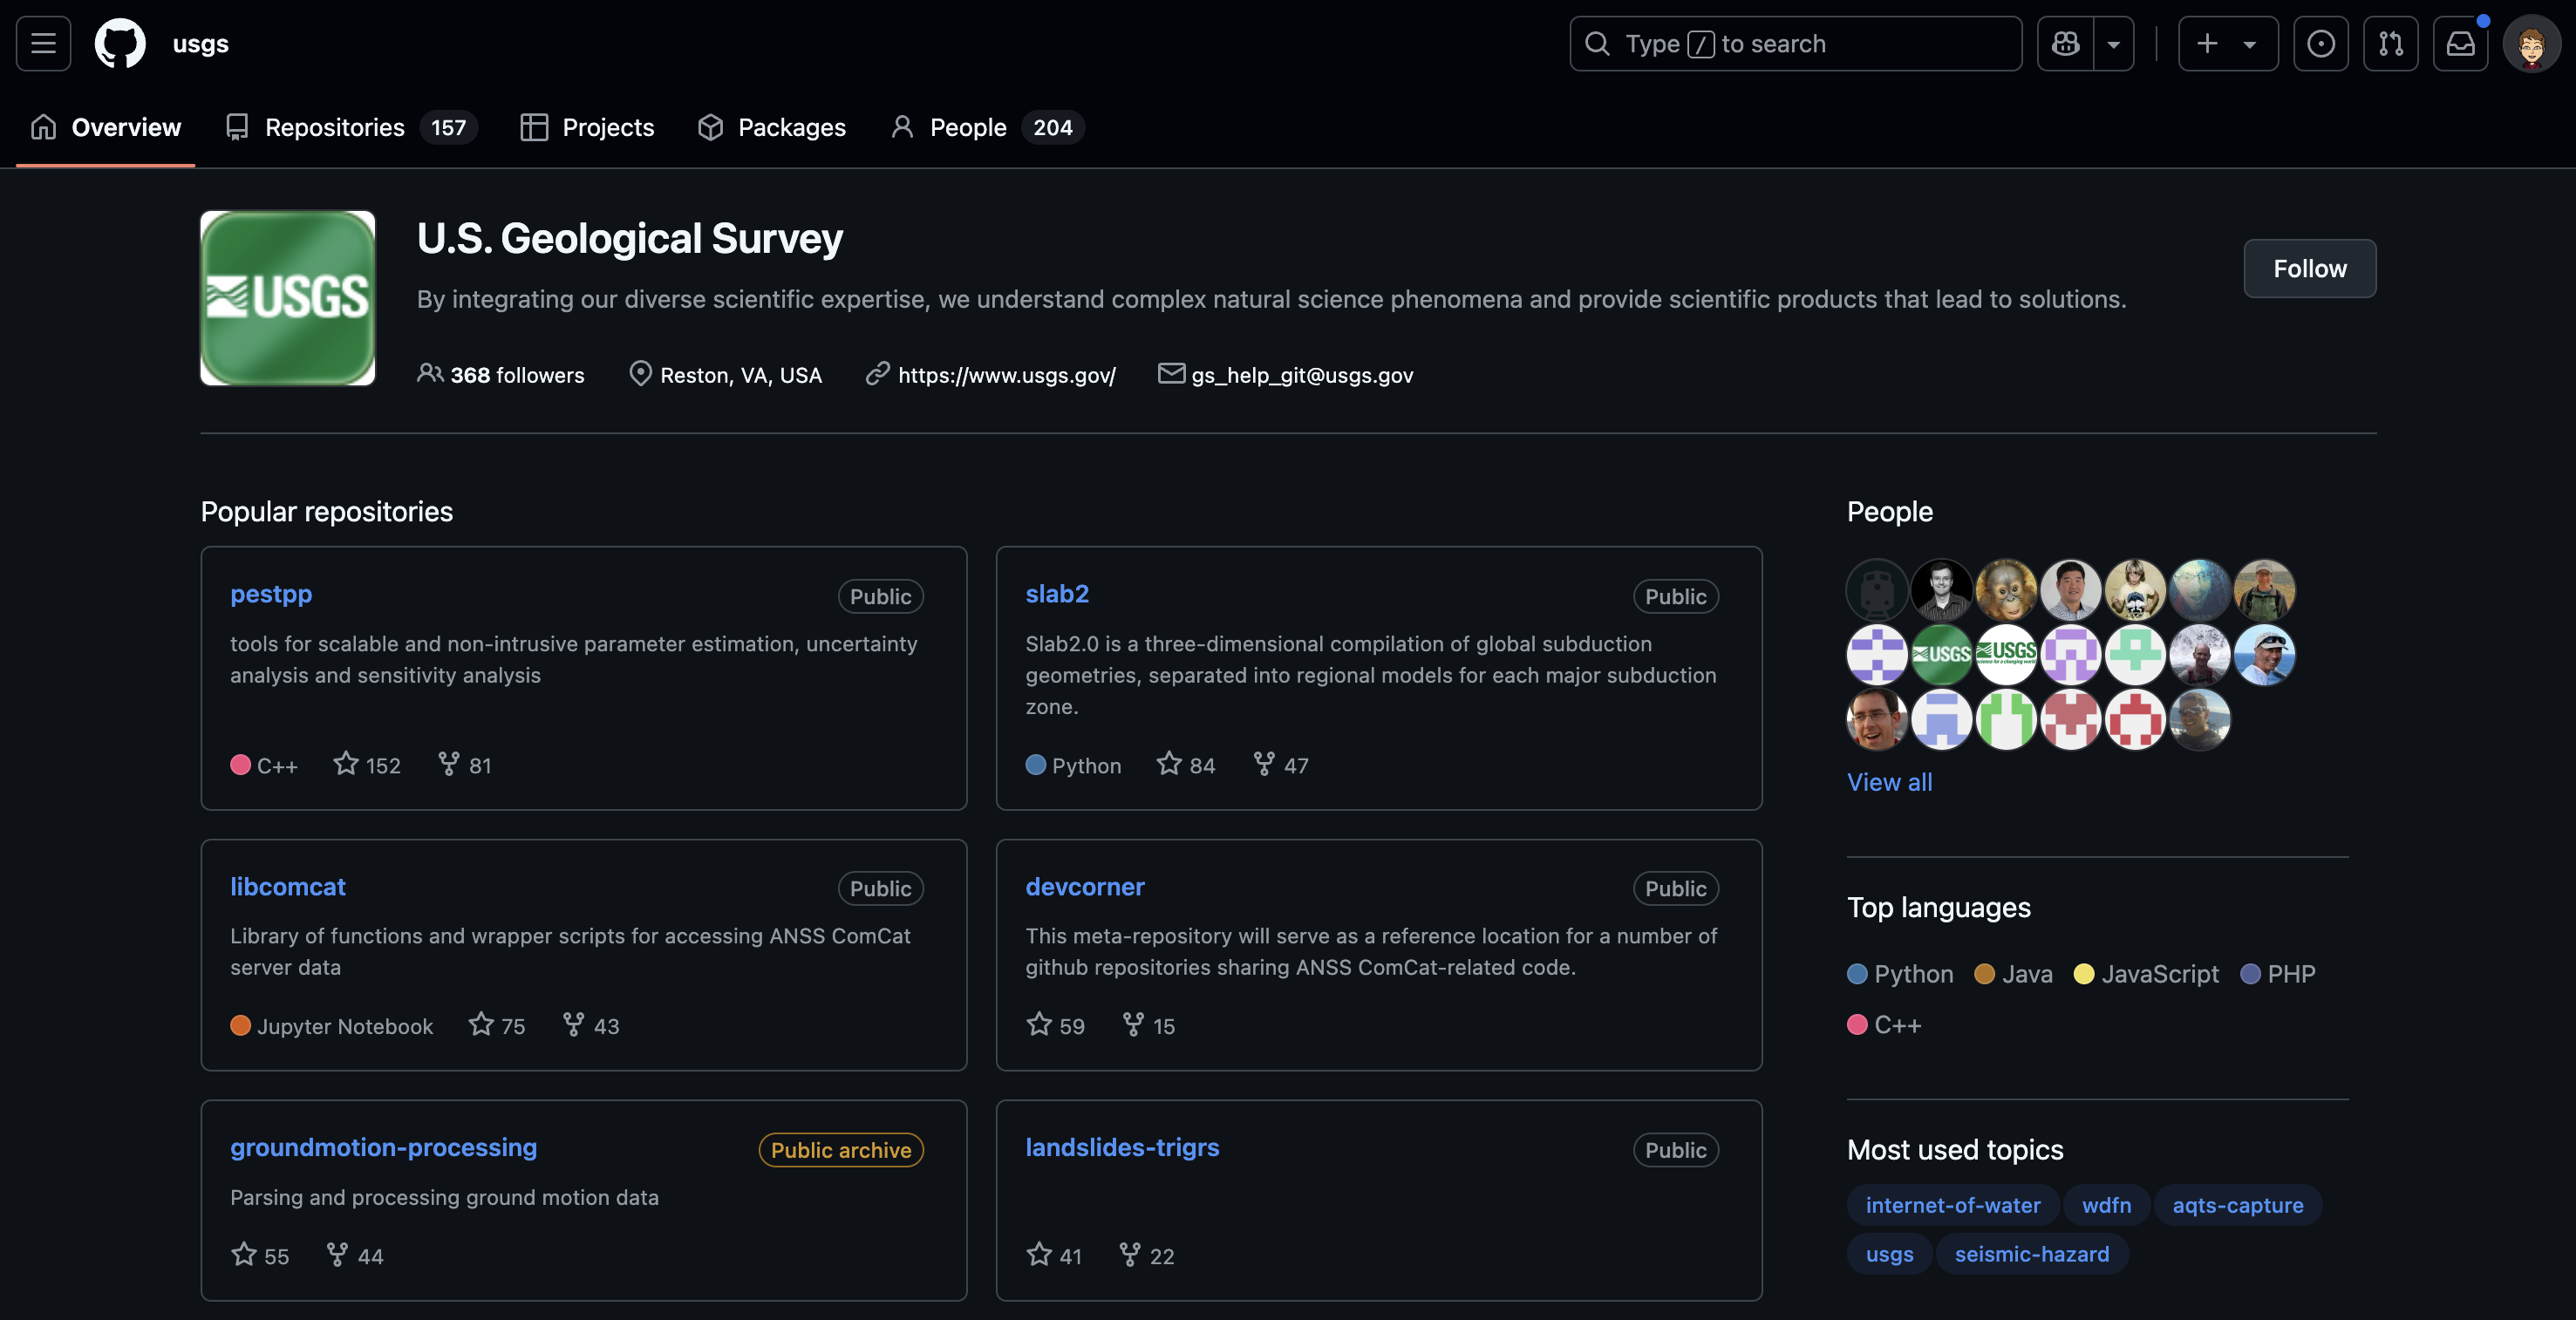
Task: View groundmotion-processing forks icon 44
Action: point(355,1256)
